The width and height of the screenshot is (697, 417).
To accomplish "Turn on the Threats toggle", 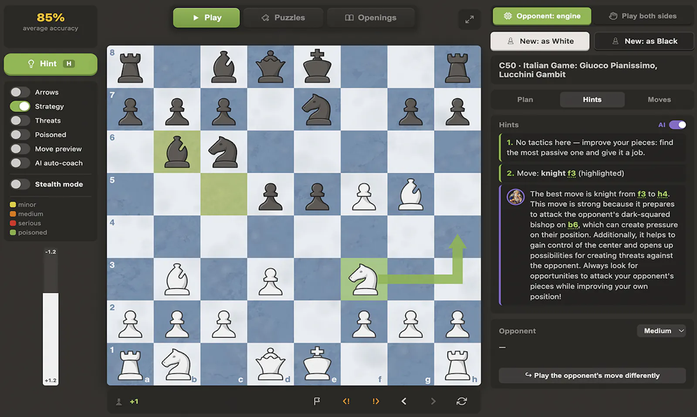I will click(x=20, y=120).
